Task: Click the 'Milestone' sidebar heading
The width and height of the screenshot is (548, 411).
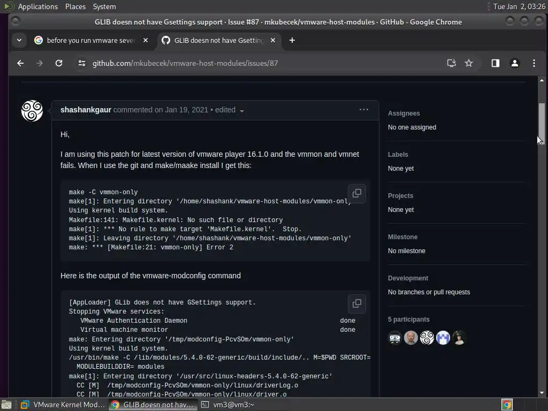Action: 402,237
